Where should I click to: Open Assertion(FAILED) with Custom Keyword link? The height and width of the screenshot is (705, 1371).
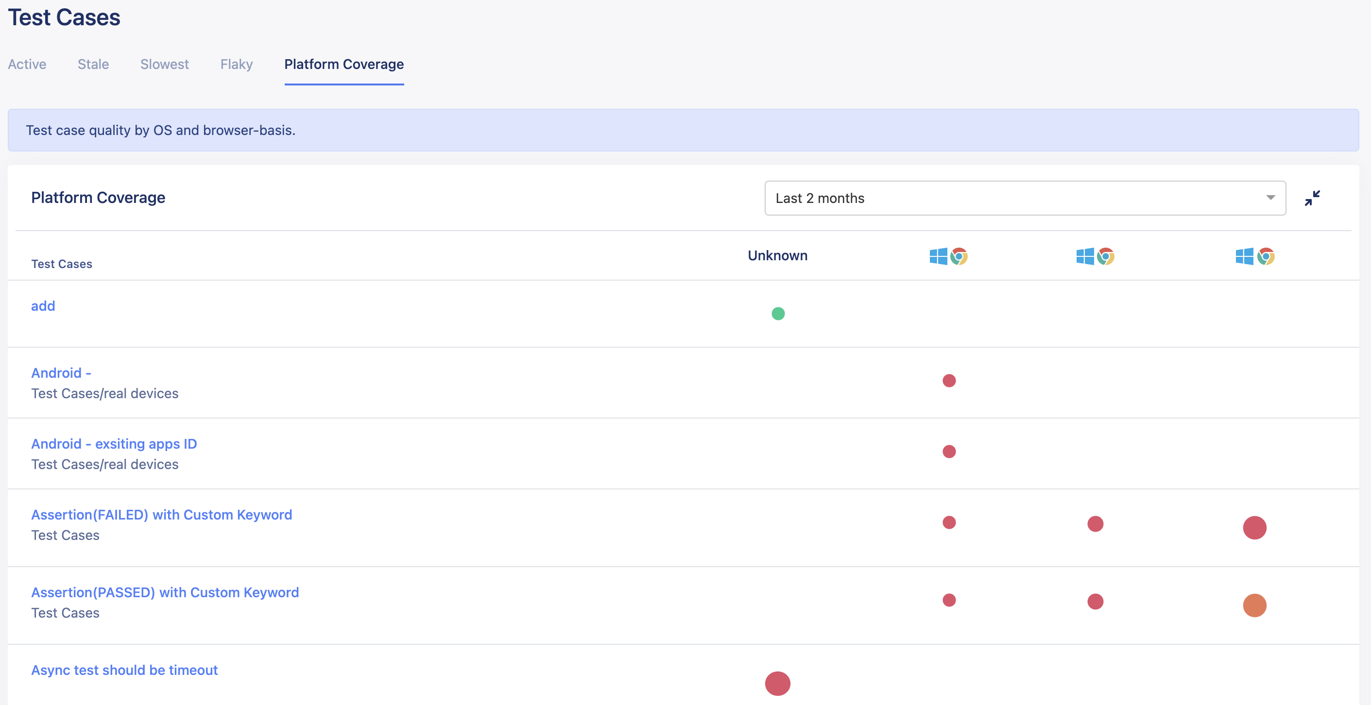click(162, 514)
